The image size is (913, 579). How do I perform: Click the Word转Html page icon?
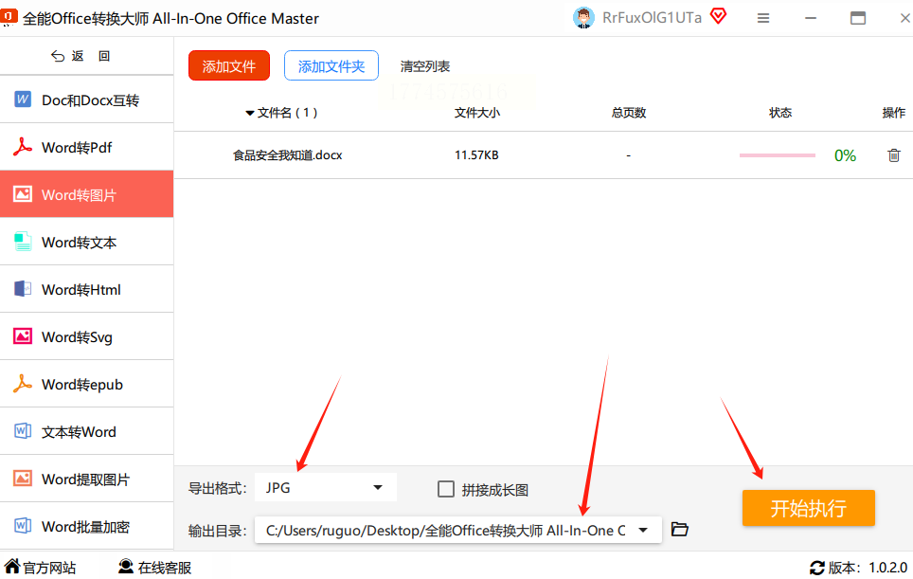pos(23,289)
